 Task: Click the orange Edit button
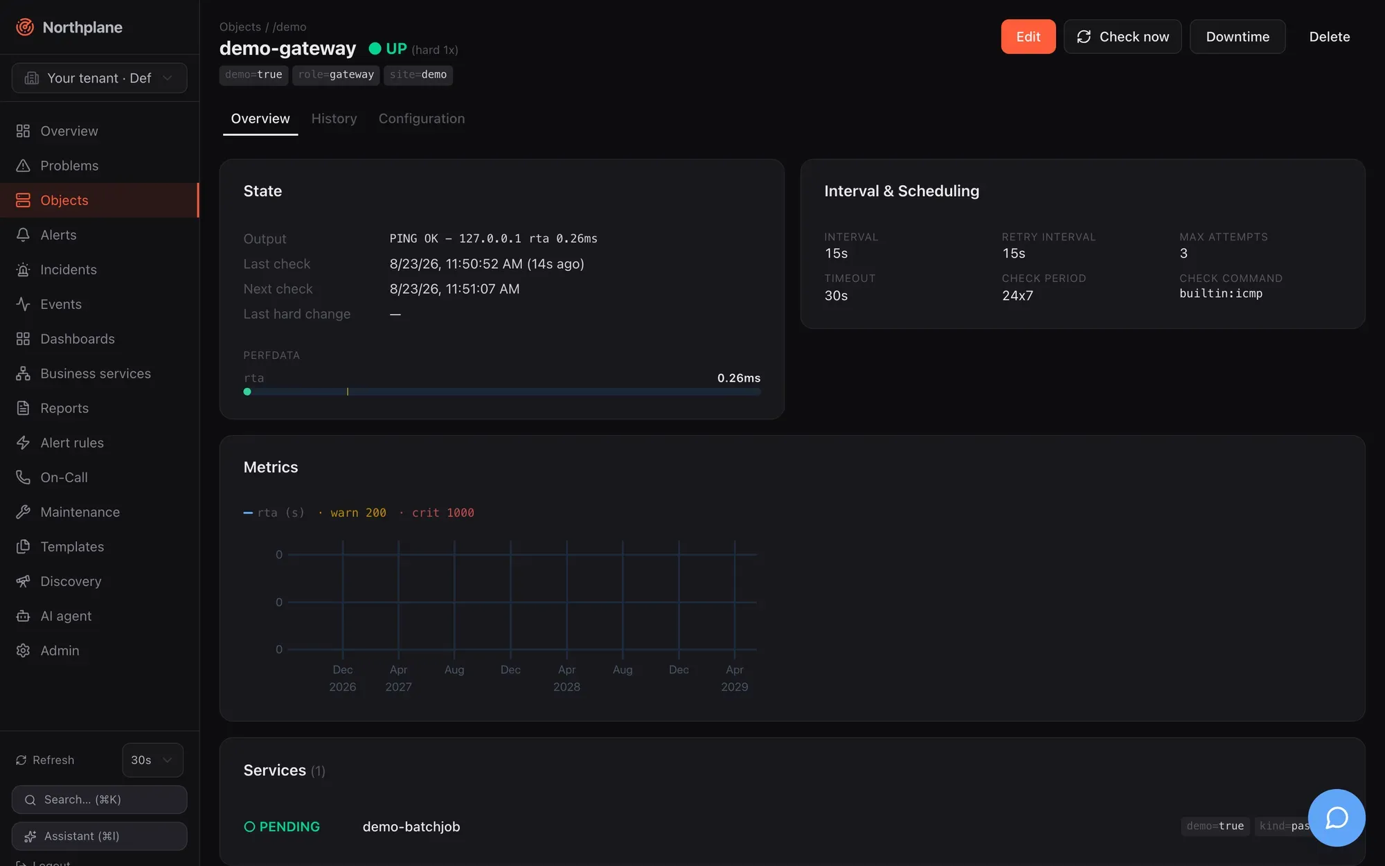tap(1028, 37)
